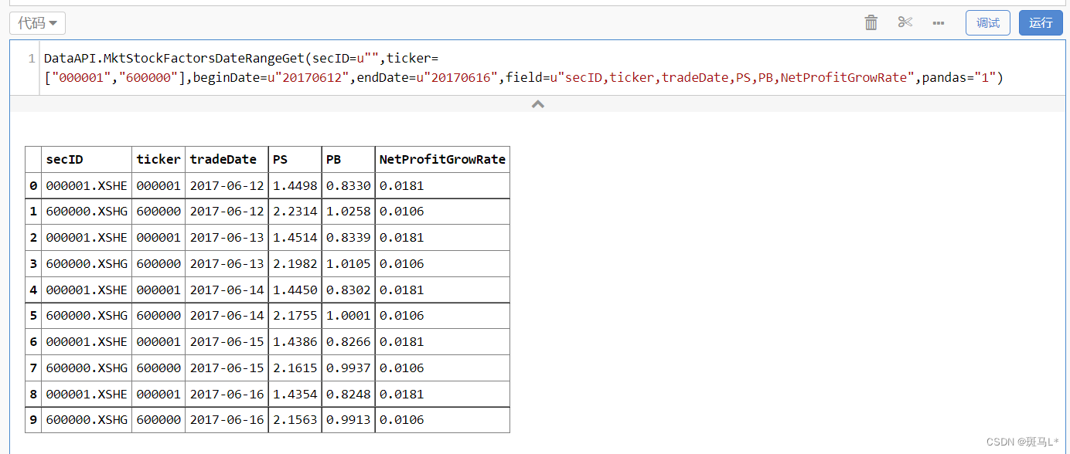The image size is (1070, 454).
Task: Click PB value 0.9913
Action: click(x=349, y=420)
